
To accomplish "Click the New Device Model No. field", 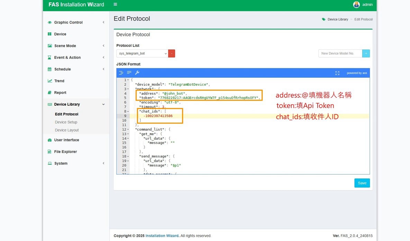I will click(340, 54).
